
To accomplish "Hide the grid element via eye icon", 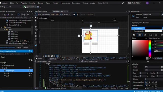I will click(x=30, y=68).
